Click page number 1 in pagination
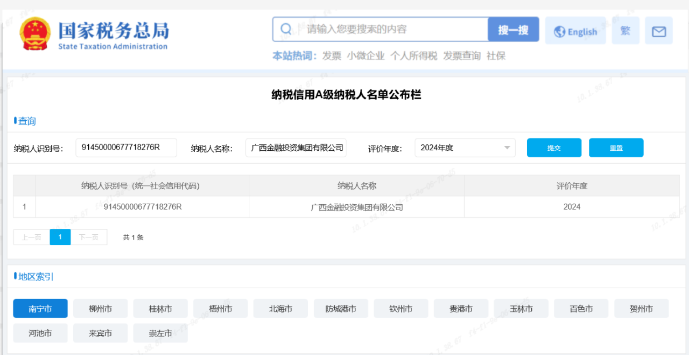Image resolution: width=689 pixels, height=355 pixels. point(60,237)
